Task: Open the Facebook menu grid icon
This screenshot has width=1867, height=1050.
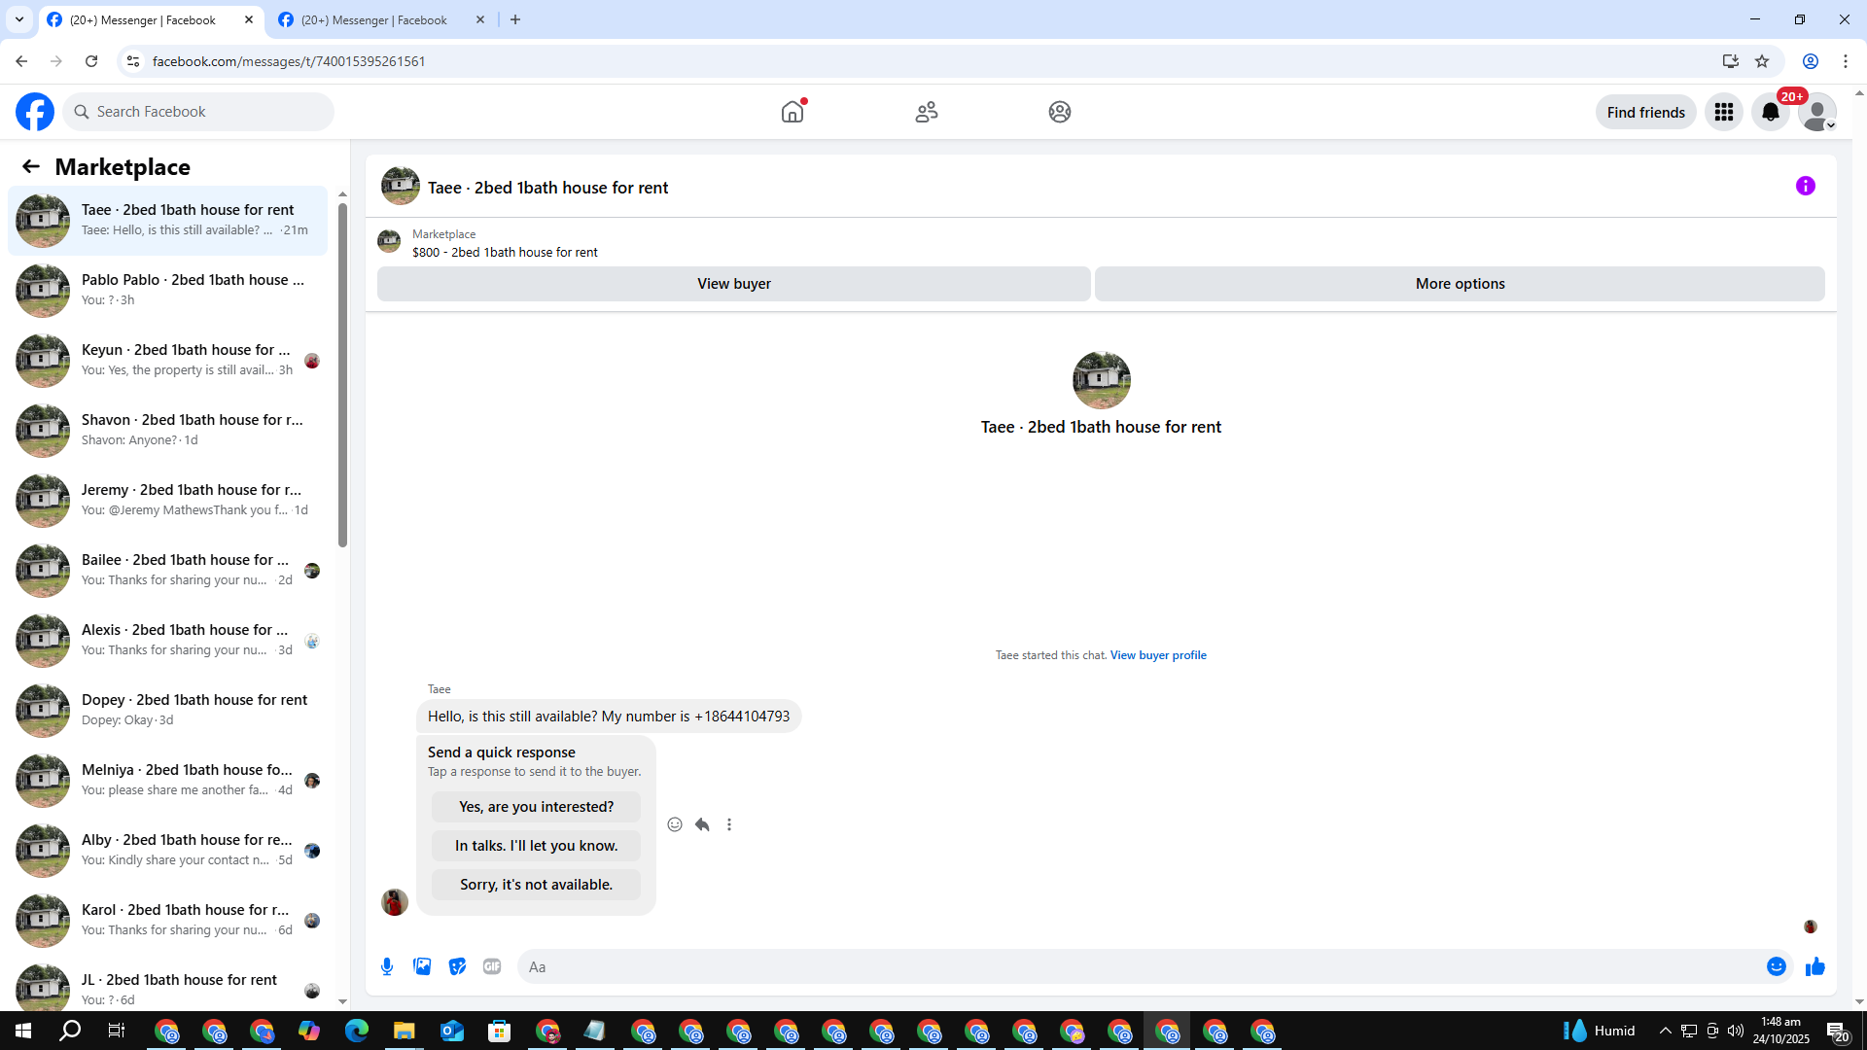Action: click(x=1724, y=112)
